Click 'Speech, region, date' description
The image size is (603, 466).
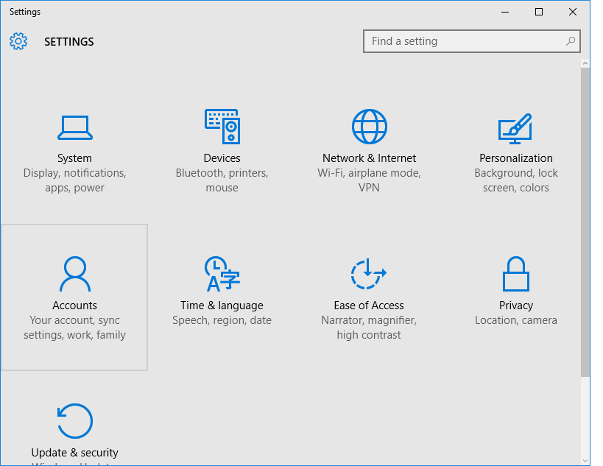click(x=222, y=320)
